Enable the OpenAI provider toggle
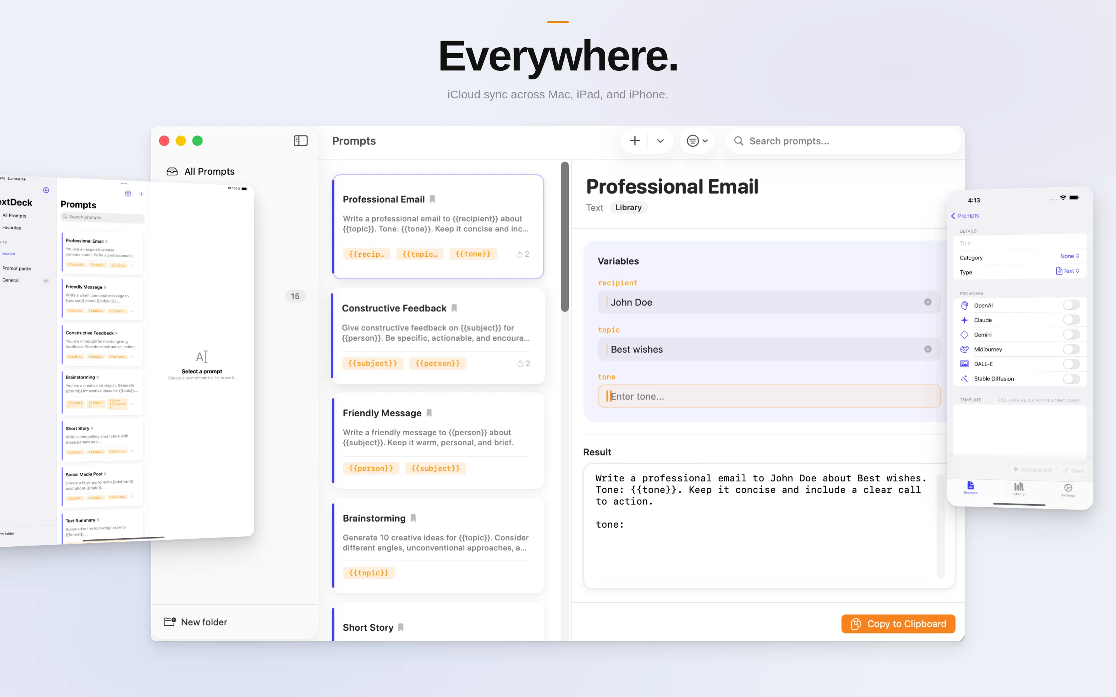This screenshot has width=1116, height=697. click(x=1072, y=305)
